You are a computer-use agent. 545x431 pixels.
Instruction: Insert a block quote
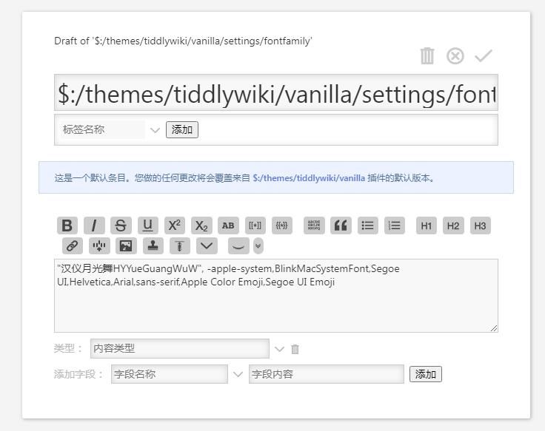click(341, 225)
